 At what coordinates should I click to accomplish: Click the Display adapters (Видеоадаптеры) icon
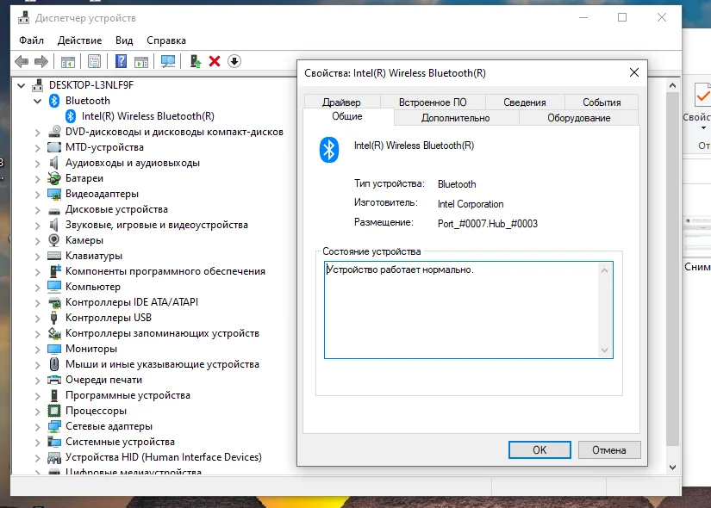coord(54,194)
